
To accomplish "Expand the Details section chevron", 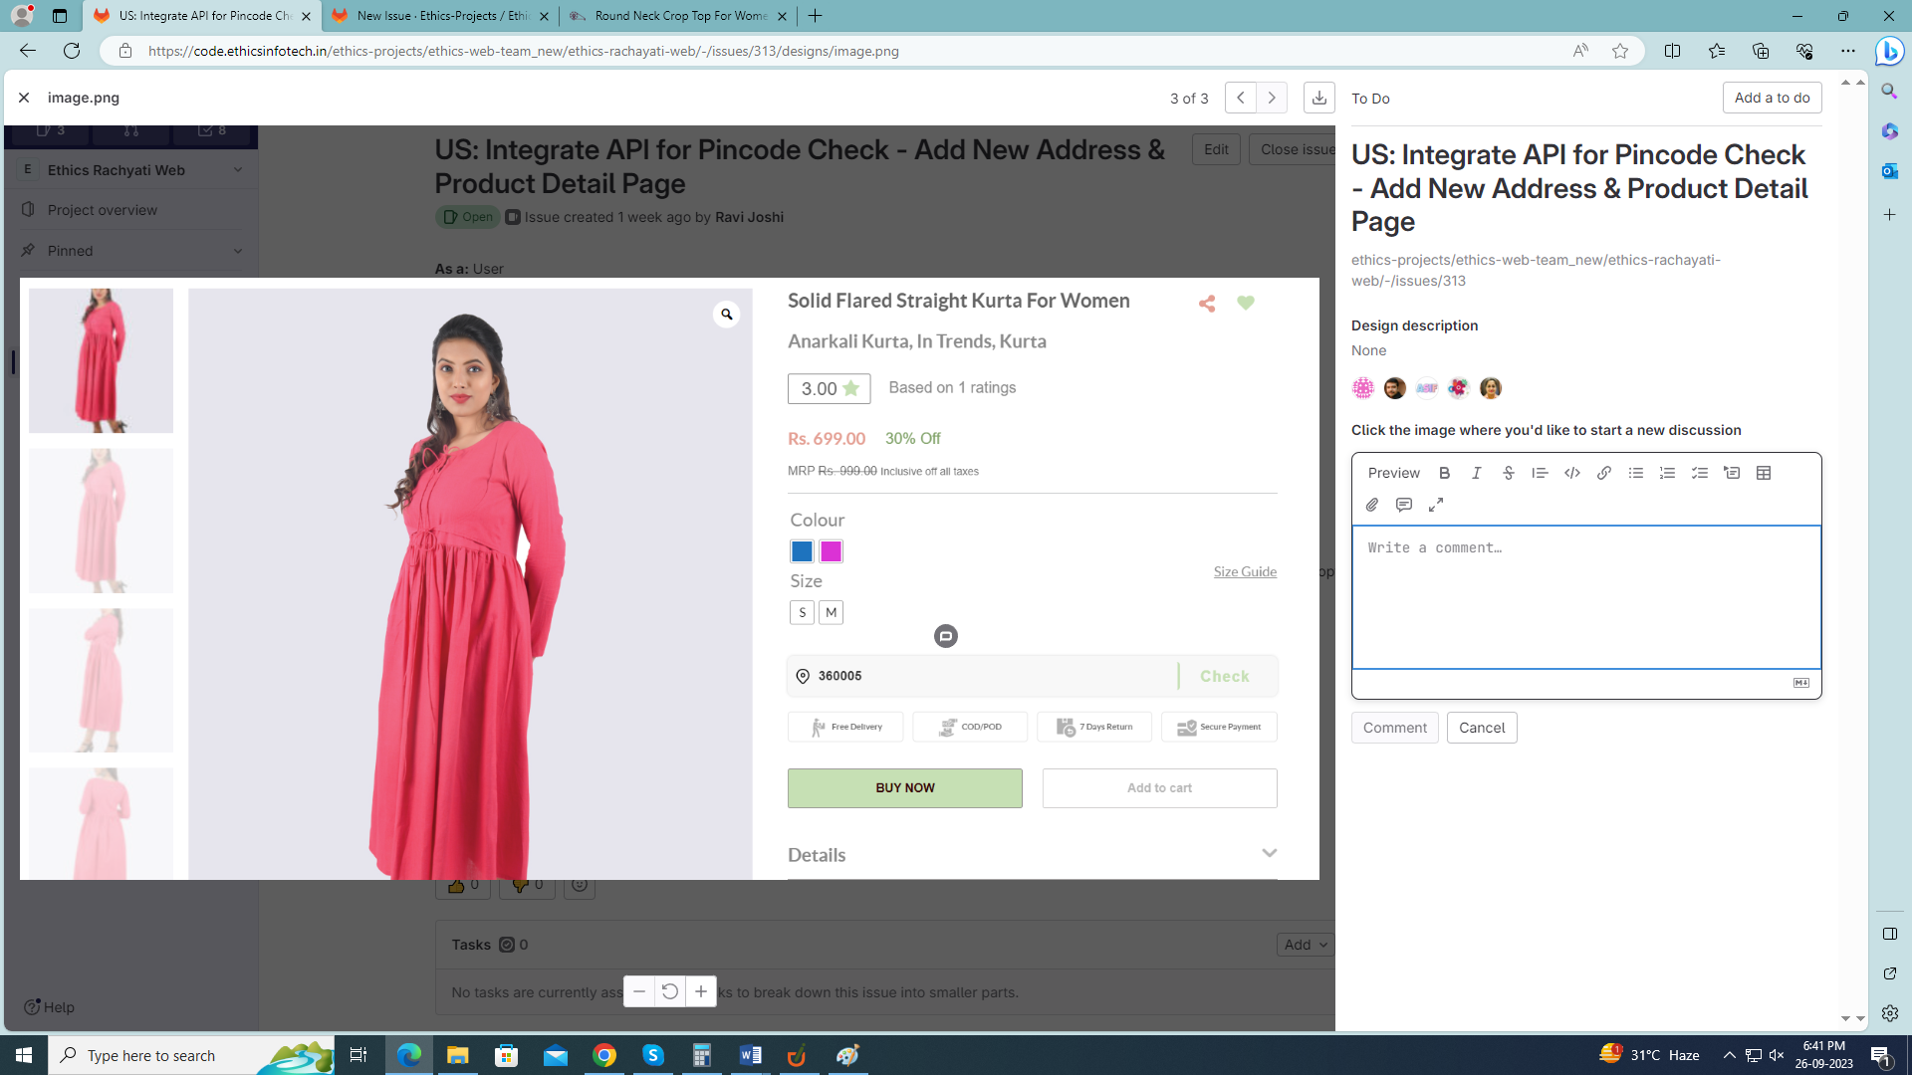I will [1269, 853].
